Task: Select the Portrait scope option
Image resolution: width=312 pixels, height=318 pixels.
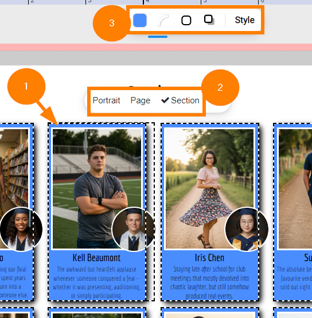Action: click(x=106, y=100)
